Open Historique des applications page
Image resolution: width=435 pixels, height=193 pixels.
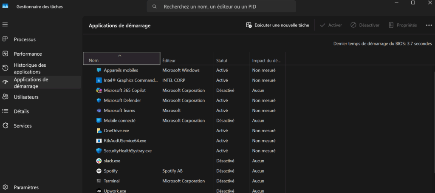coord(30,68)
